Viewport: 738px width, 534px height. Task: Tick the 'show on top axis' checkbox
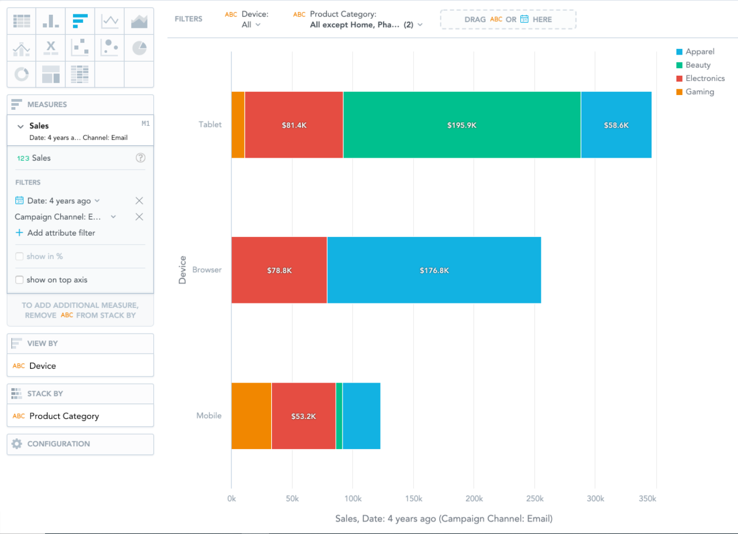click(x=19, y=280)
